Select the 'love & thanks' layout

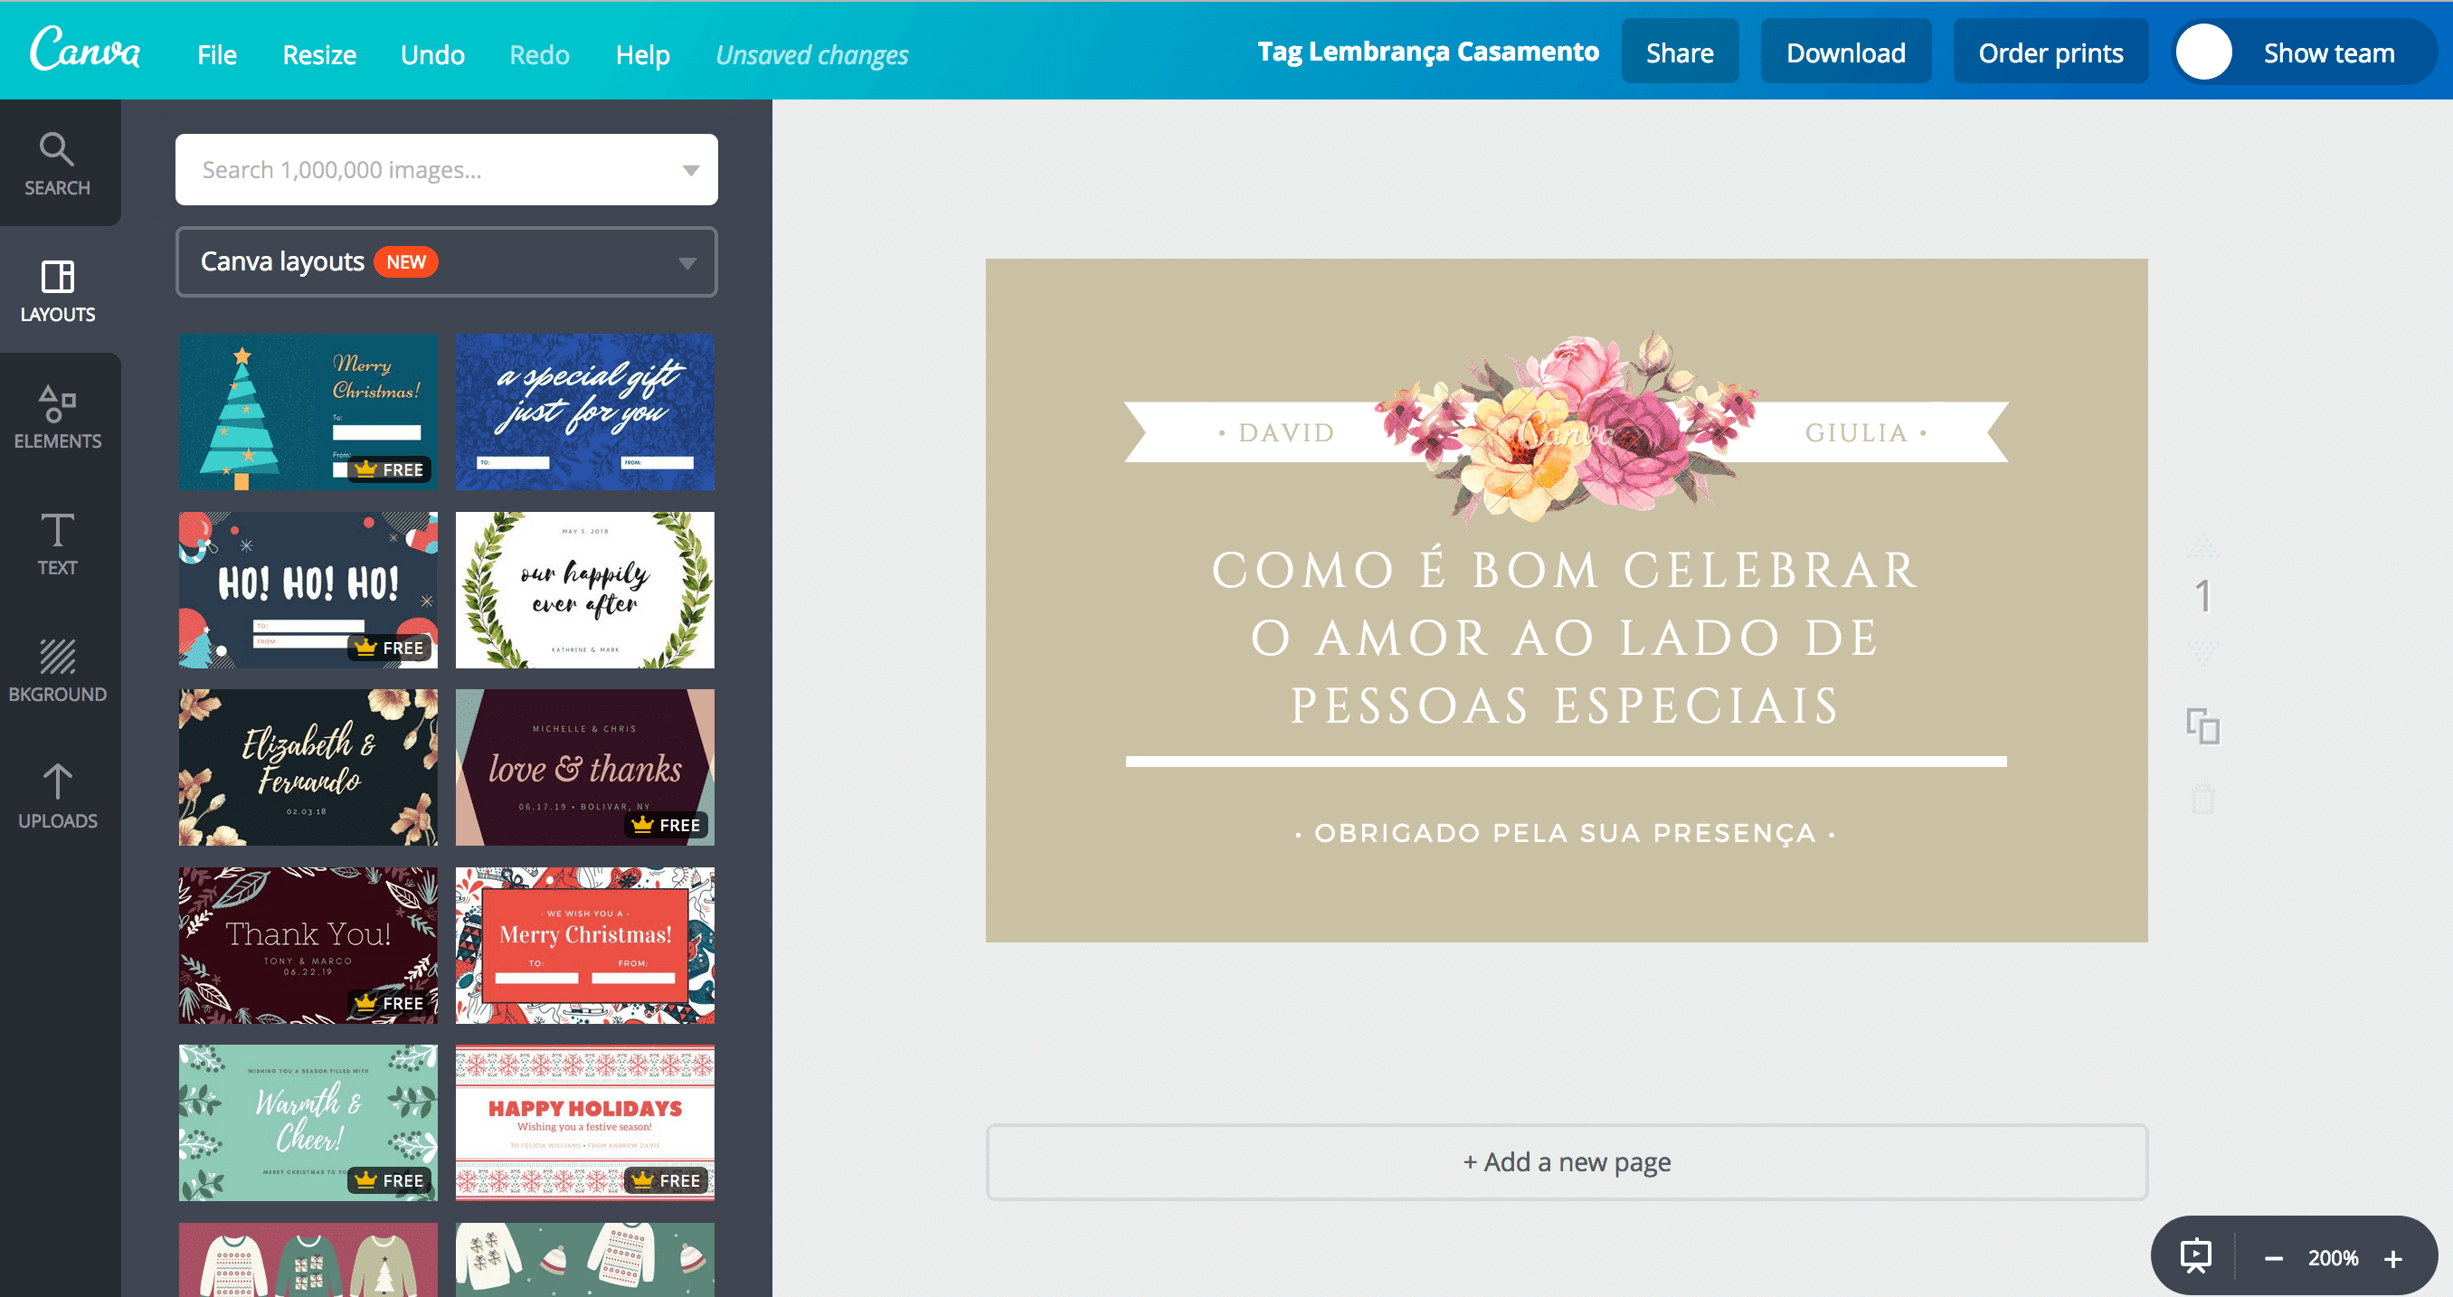click(584, 768)
